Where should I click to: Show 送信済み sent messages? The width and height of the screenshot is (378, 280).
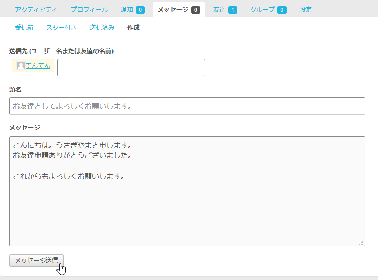102,28
